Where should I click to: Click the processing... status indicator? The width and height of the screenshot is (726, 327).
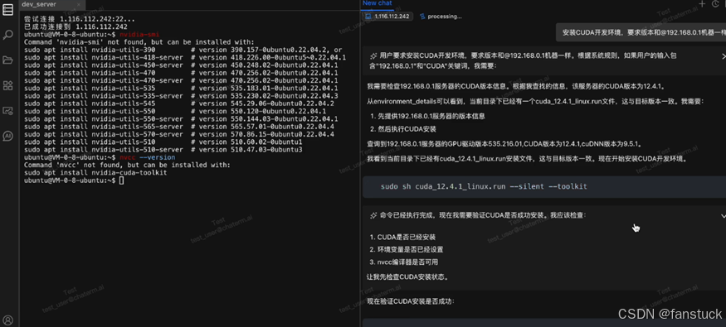click(x=441, y=17)
